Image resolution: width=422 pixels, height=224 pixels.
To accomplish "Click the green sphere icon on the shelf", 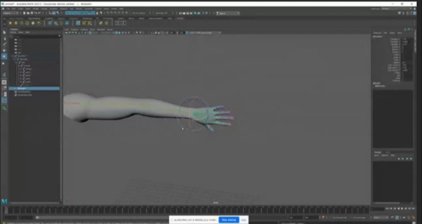I will [x=67, y=23].
